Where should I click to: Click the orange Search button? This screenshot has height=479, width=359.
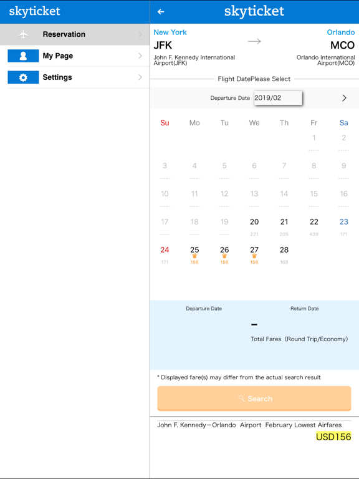click(254, 399)
